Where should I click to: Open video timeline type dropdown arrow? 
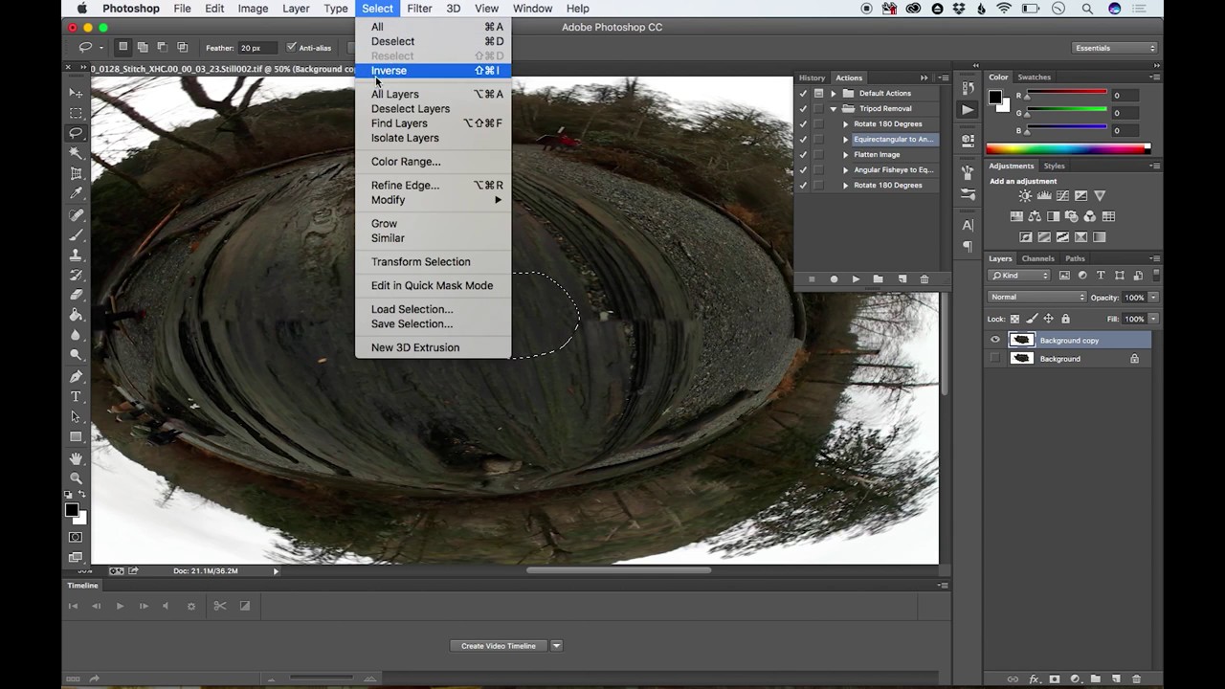coord(556,646)
